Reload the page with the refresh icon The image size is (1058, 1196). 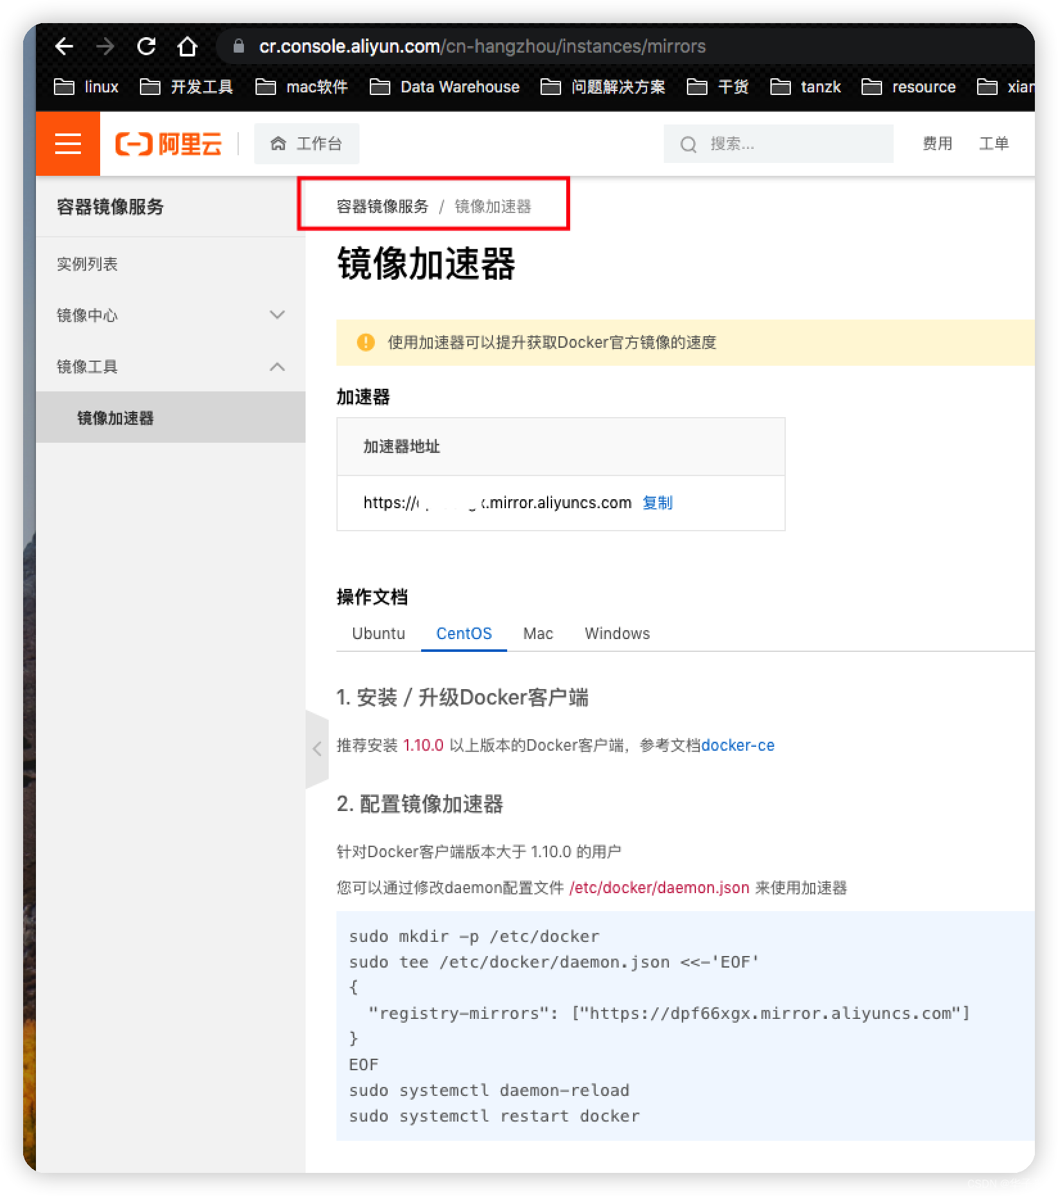(146, 46)
